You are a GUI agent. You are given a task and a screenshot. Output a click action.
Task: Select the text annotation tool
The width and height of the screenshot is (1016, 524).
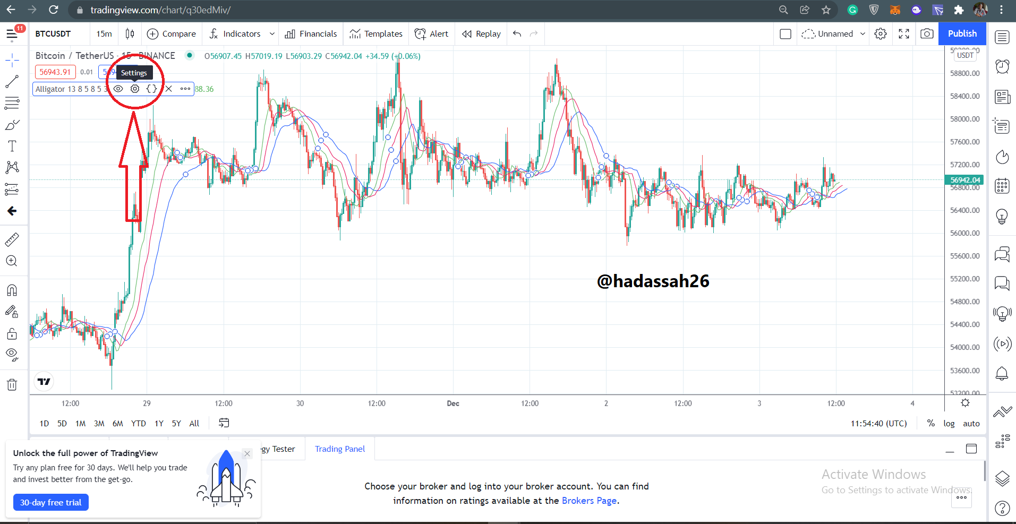(12, 146)
